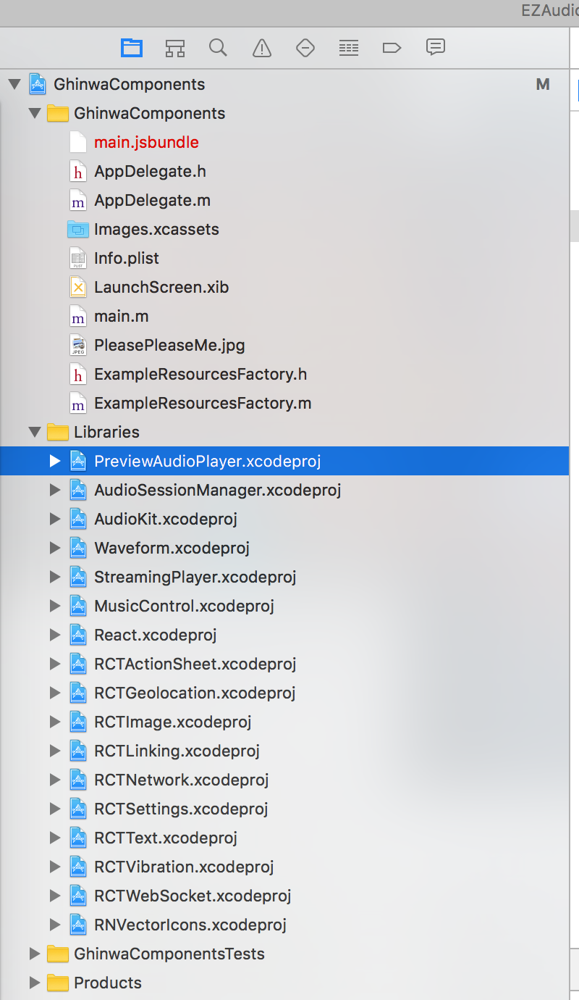Viewport: 579px width, 1000px height.
Task: Select main.jsbundle in red text
Action: pos(146,142)
